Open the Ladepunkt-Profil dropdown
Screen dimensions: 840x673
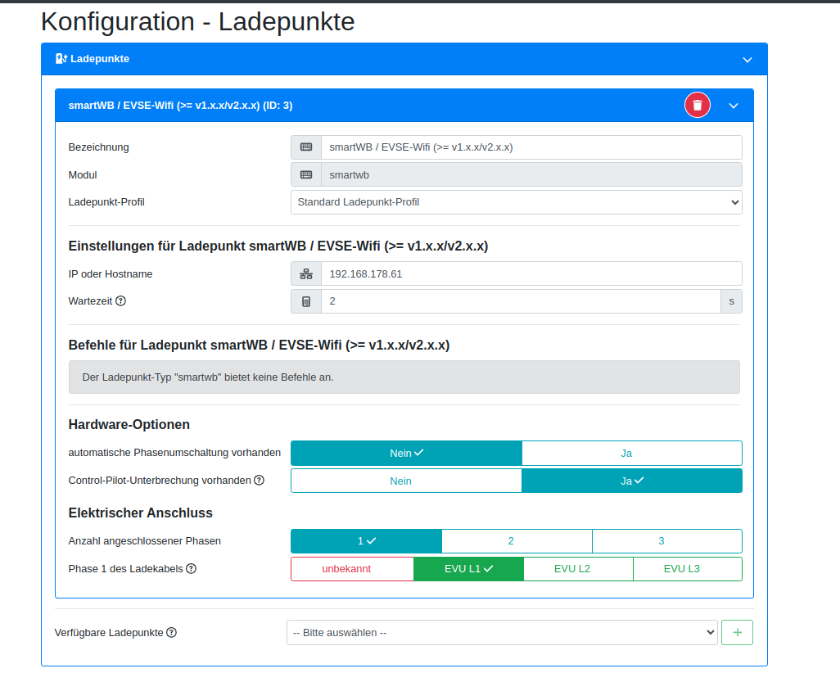(x=517, y=202)
